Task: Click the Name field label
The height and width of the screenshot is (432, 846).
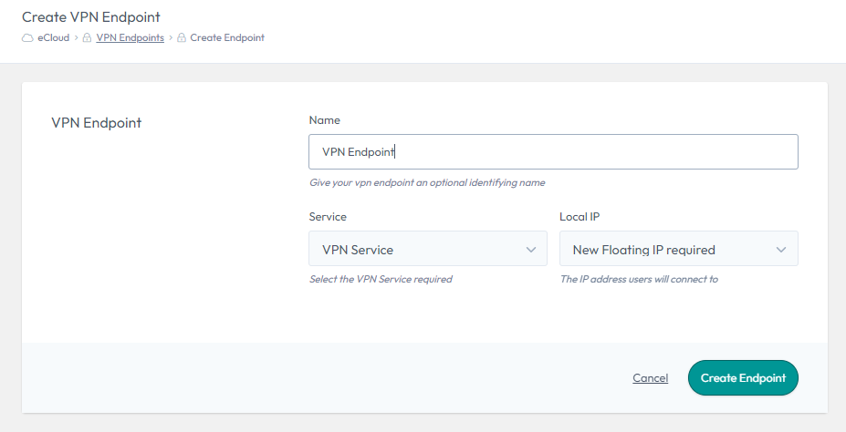Action: [x=324, y=120]
